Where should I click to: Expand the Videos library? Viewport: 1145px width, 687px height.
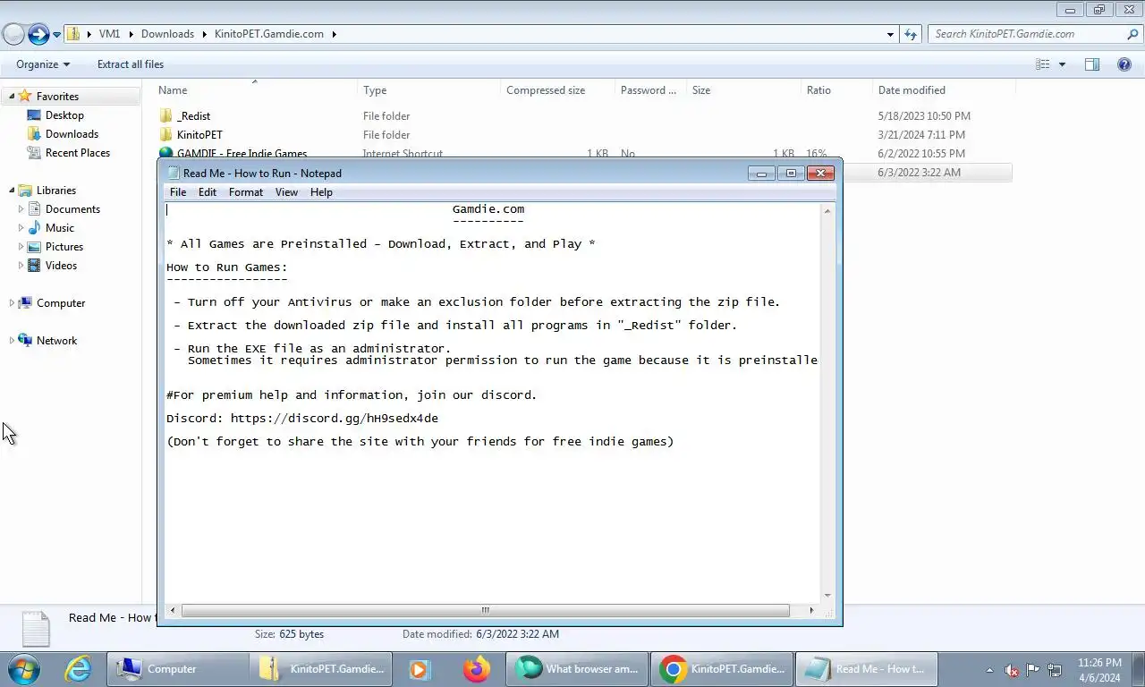tap(21, 266)
